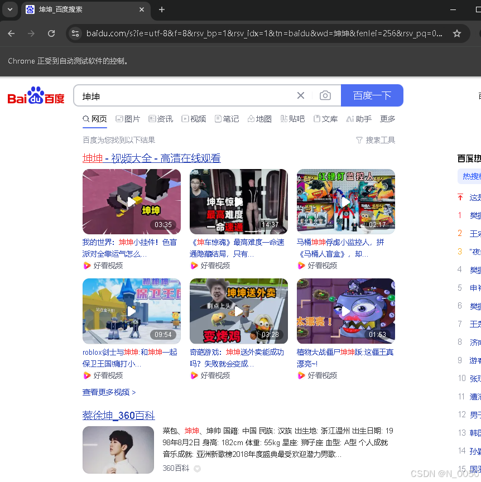This screenshot has height=482, width=481.
Task: Reload the Baidu search page
Action: coord(51,33)
